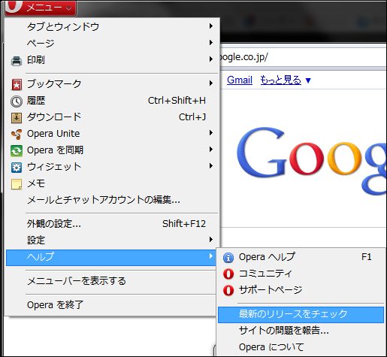Expand the ブックマーク submenu arrow
This screenshot has width=387, height=357.
(211, 83)
